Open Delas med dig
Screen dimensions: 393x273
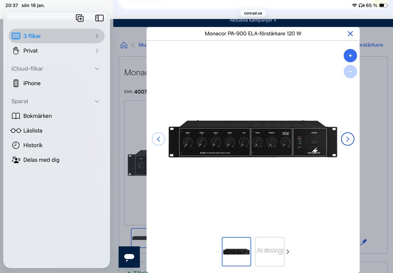(41, 160)
